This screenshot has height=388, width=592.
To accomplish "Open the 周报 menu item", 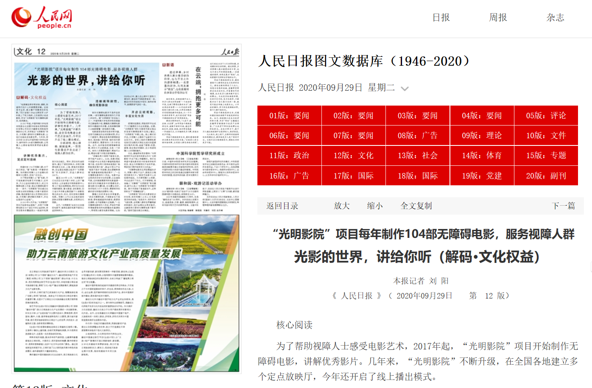I will (498, 17).
